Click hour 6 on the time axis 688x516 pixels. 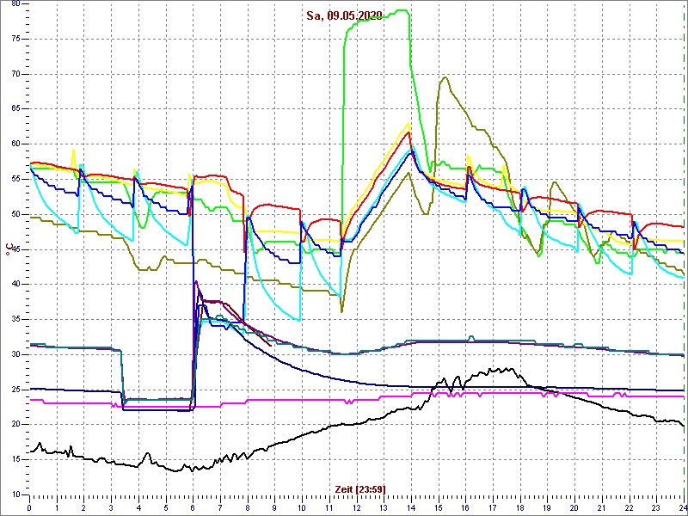[x=193, y=507]
